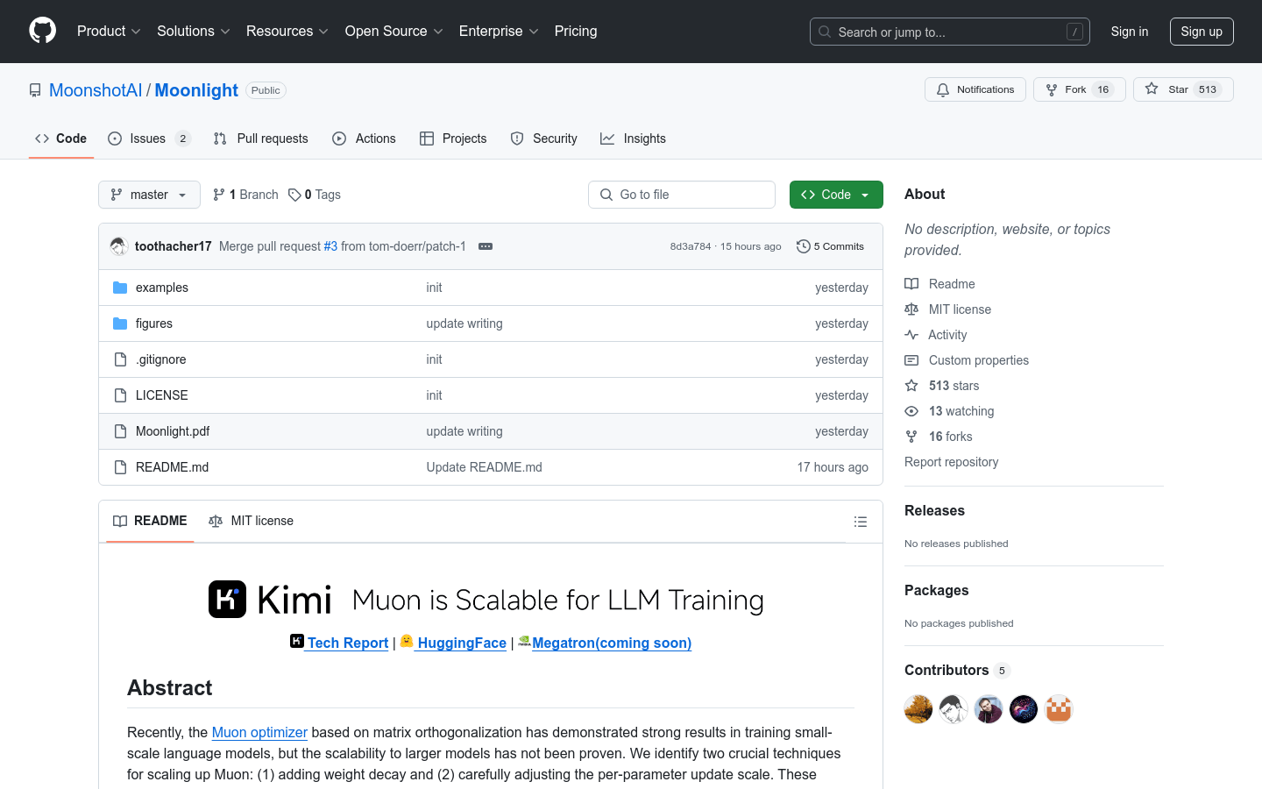Viewport: 1262px width, 789px height.
Task: Expand the green Code dropdown button
Action: click(836, 195)
